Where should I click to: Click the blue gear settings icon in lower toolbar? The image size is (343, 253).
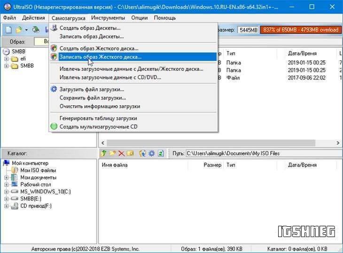tap(151, 153)
